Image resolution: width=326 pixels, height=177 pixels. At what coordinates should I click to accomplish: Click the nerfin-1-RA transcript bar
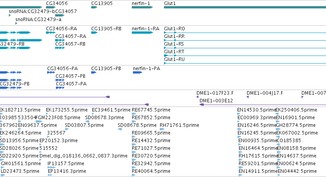(x=142, y=33)
